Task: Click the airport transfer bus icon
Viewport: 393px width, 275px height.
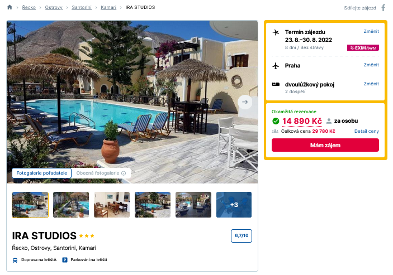Action: tap(15, 260)
